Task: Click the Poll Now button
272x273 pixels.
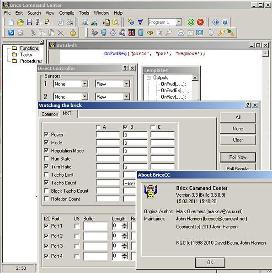Action: point(238,157)
